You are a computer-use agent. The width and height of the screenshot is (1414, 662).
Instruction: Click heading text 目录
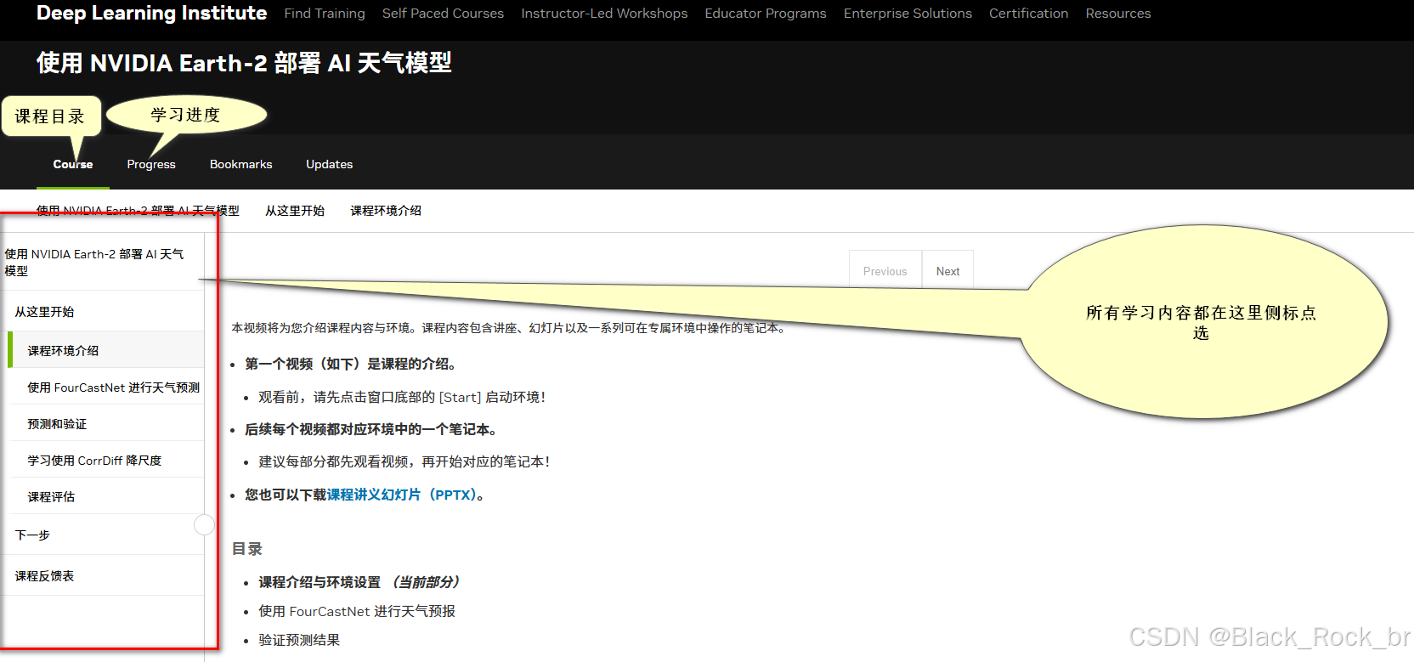tap(247, 549)
